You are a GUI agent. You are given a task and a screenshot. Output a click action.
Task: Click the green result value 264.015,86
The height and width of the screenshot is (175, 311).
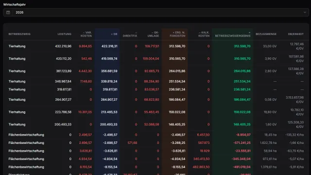pos(242,71)
